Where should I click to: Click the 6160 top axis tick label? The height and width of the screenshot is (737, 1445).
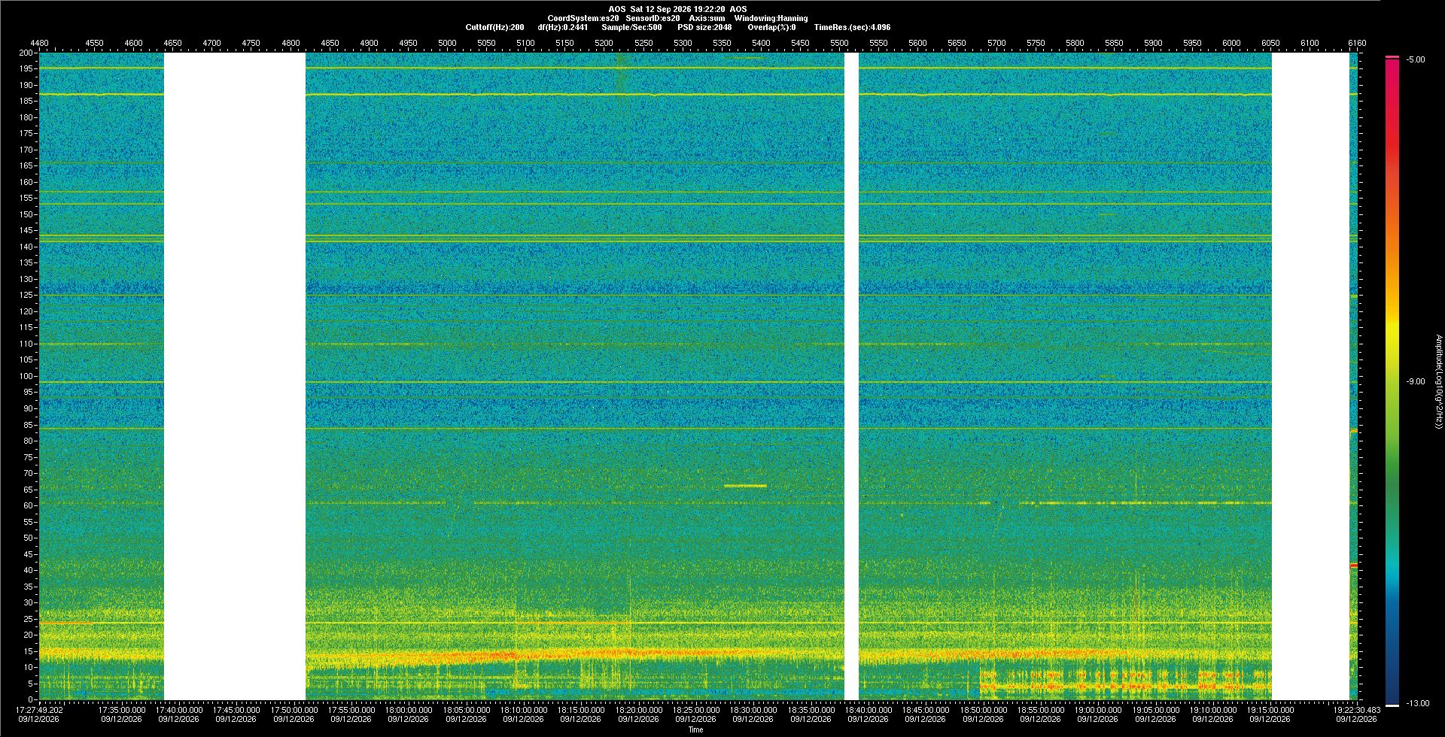(1357, 43)
